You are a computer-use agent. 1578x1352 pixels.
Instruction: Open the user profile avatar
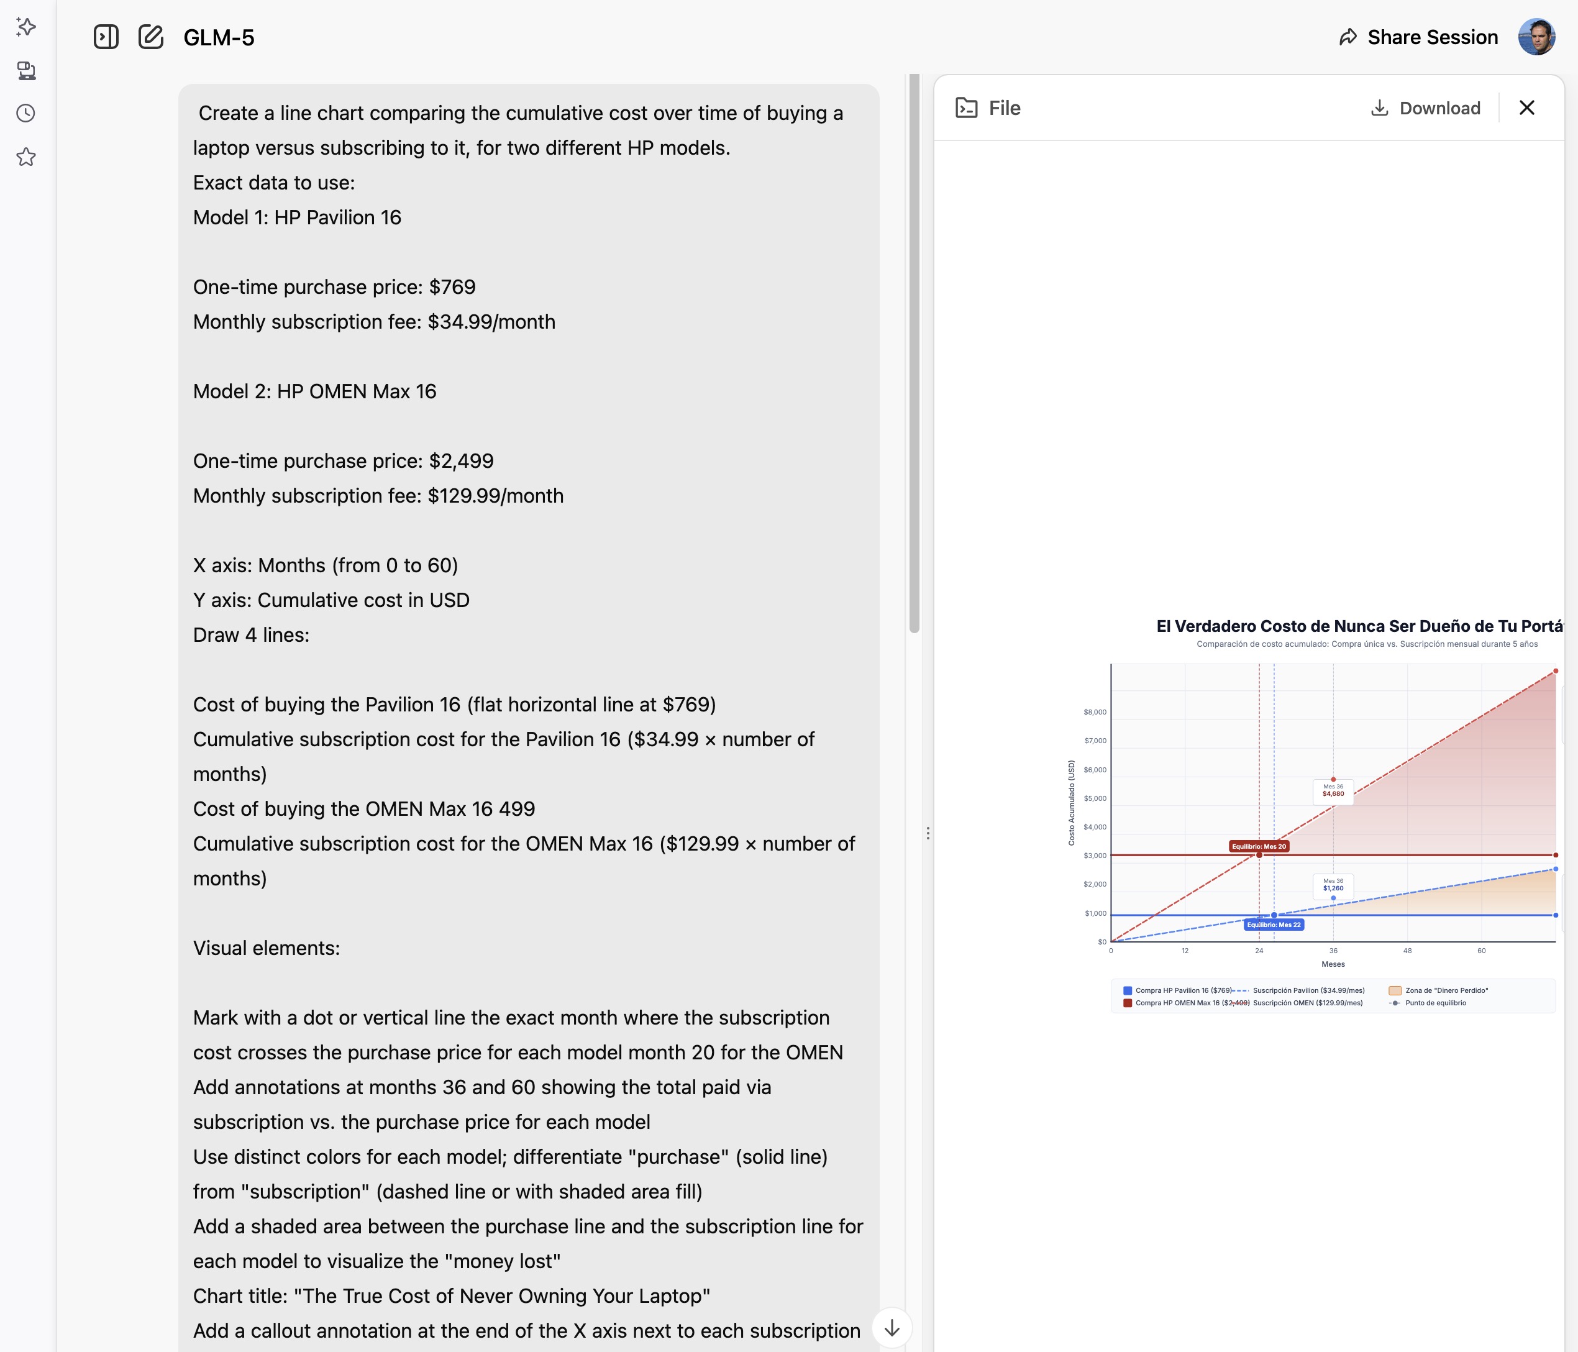(x=1536, y=37)
